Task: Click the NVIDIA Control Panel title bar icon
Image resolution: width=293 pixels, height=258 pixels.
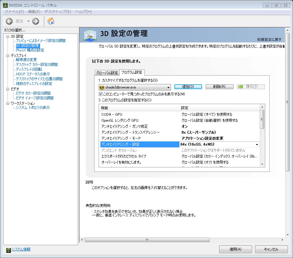Action: [x=5, y=5]
